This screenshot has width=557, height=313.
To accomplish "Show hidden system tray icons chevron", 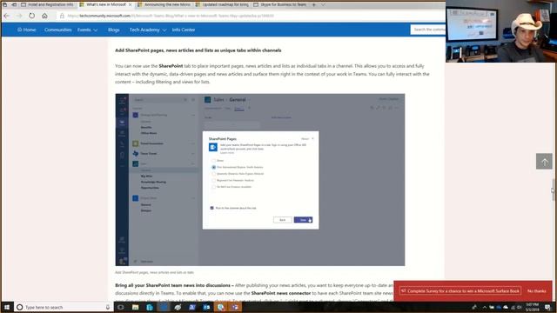I will [x=485, y=307].
